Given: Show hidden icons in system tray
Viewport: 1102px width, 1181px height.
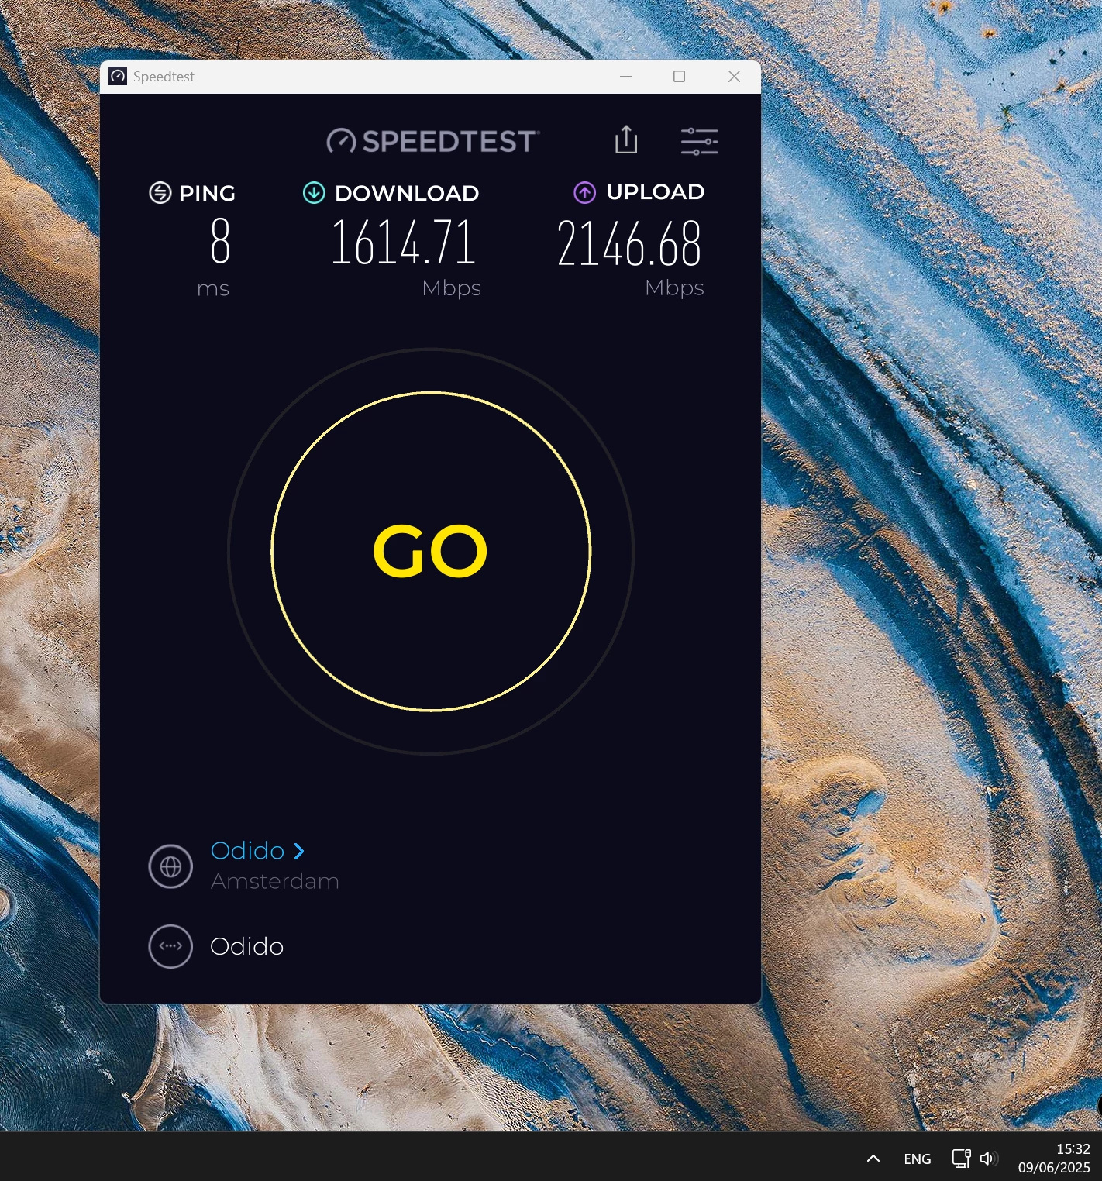Looking at the screenshot, I should click(x=873, y=1159).
